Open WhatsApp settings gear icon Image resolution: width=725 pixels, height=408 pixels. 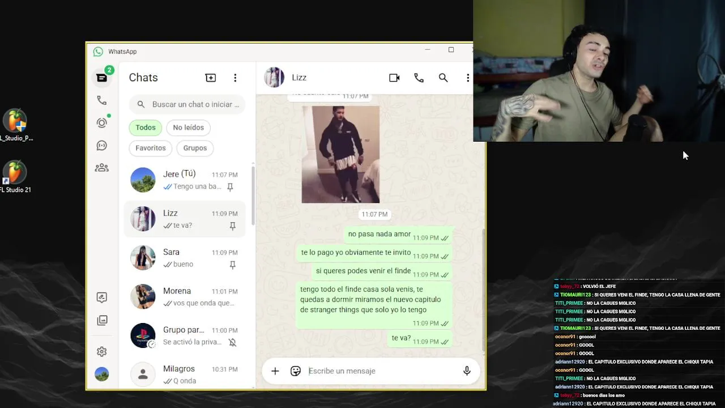[102, 351]
